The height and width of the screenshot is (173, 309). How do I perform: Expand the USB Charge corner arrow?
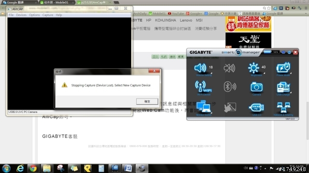[291, 93]
